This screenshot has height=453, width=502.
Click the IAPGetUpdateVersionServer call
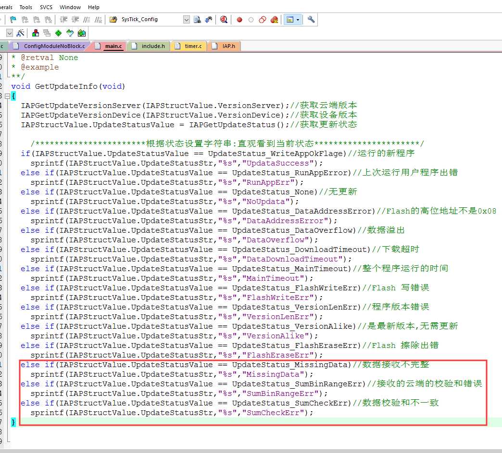(81, 106)
